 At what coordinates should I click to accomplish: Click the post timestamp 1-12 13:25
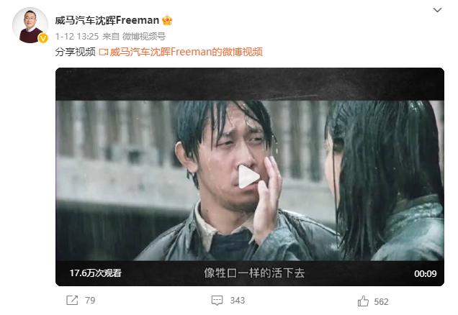point(77,37)
